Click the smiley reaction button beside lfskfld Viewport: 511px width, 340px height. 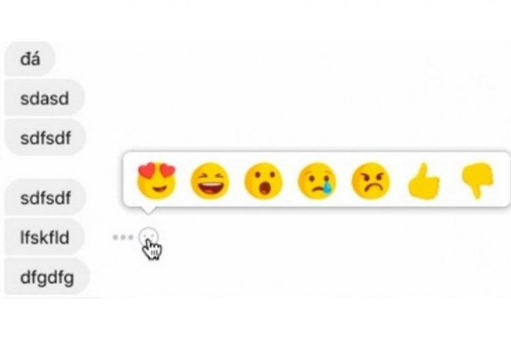click(x=149, y=237)
